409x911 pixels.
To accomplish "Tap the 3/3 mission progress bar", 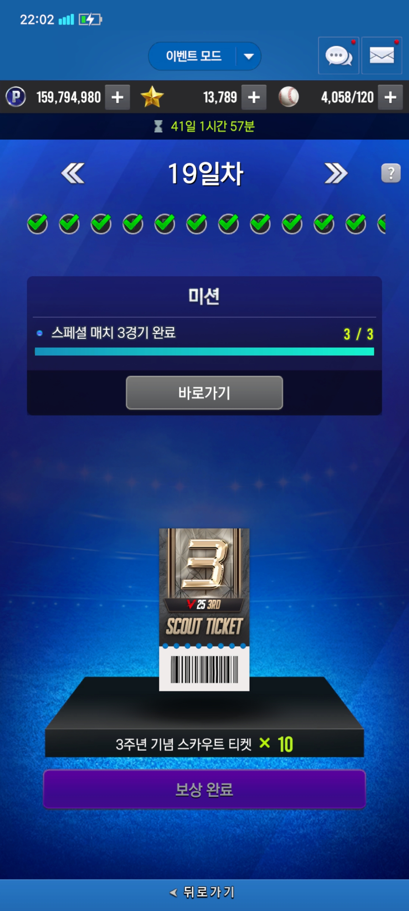I will click(x=204, y=352).
